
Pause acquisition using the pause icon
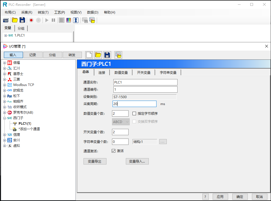tap(53, 20)
